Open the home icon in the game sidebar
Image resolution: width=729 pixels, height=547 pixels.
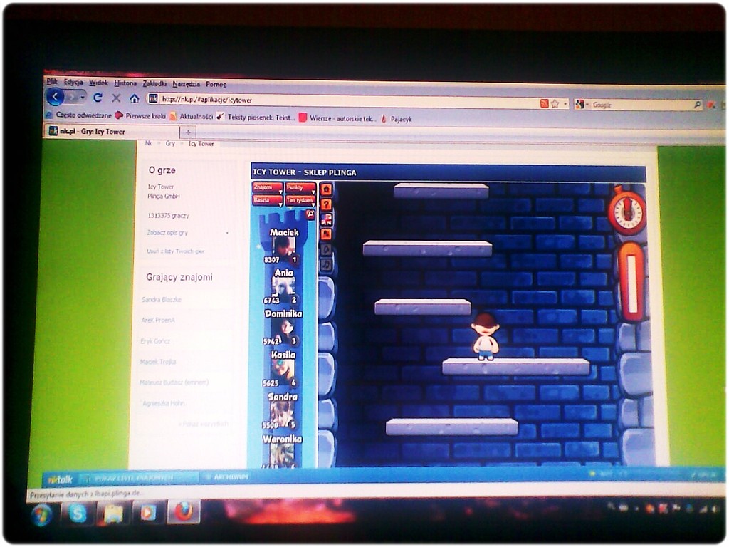pyautogui.click(x=326, y=189)
